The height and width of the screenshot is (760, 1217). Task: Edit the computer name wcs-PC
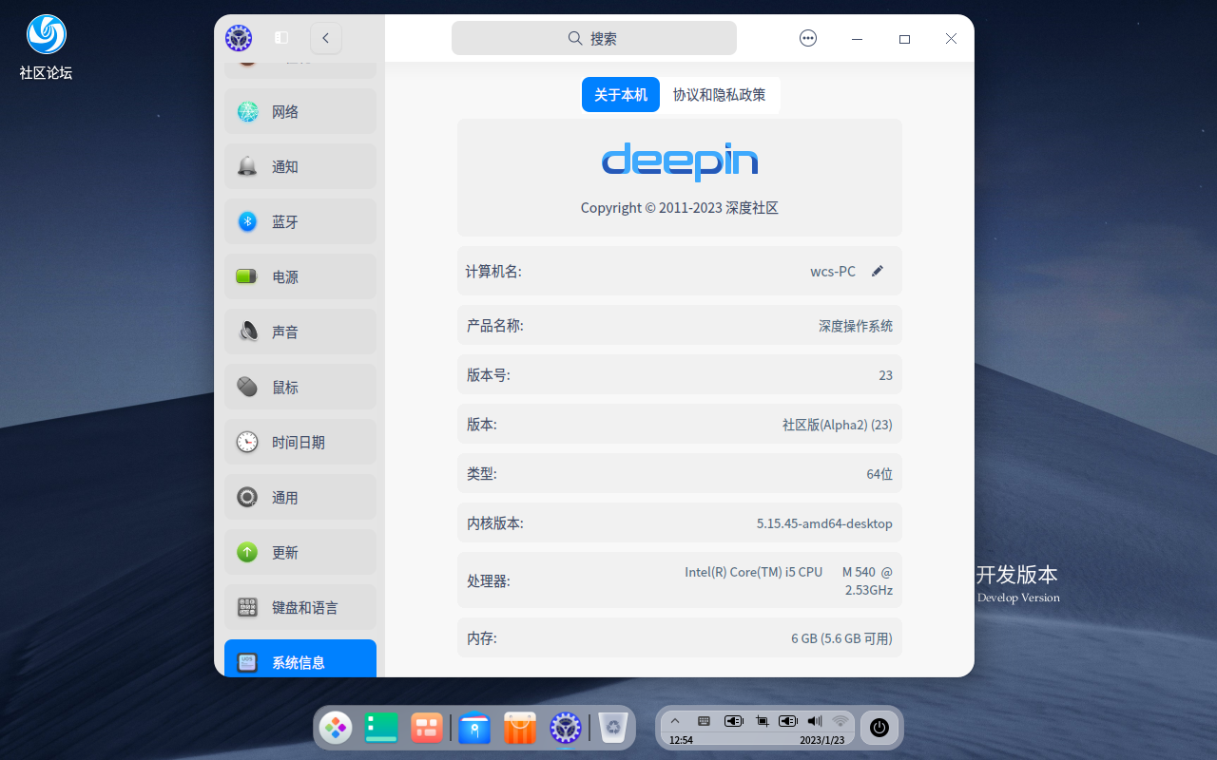(x=877, y=271)
